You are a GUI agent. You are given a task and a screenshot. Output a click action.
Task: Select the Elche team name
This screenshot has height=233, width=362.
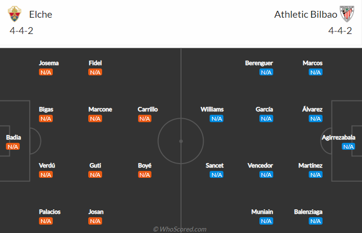click(x=40, y=14)
